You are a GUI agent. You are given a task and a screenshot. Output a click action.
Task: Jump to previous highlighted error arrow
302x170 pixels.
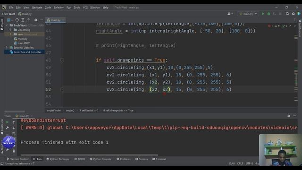click(x=290, y=26)
